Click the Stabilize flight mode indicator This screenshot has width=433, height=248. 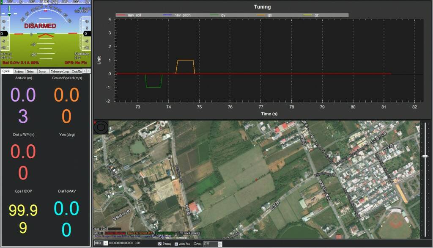click(x=82, y=54)
